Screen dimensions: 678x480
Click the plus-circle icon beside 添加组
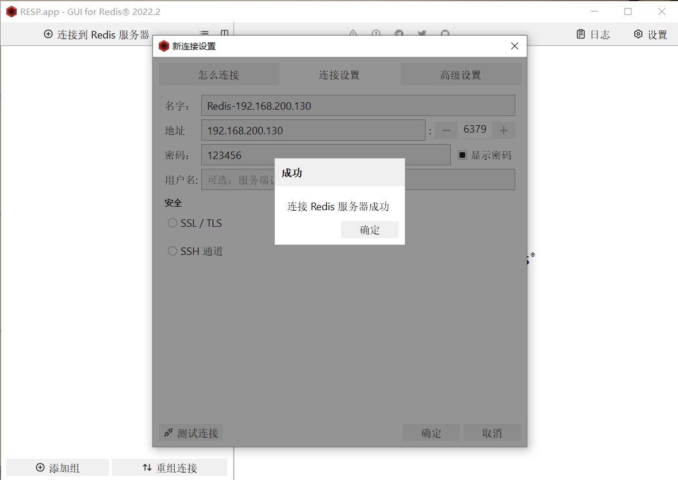pos(40,467)
